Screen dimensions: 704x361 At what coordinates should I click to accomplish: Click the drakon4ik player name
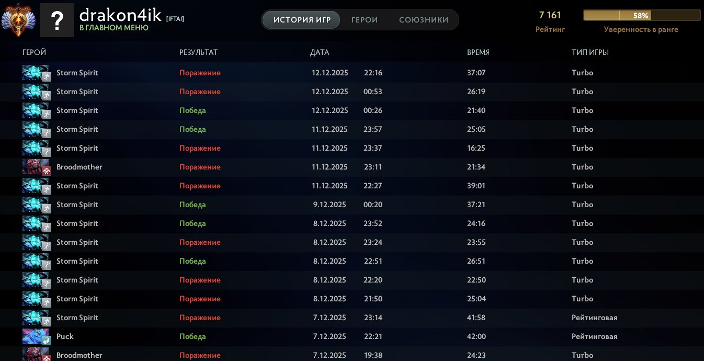pyautogui.click(x=120, y=15)
